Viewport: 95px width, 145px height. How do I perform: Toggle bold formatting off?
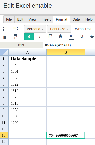(29, 37)
